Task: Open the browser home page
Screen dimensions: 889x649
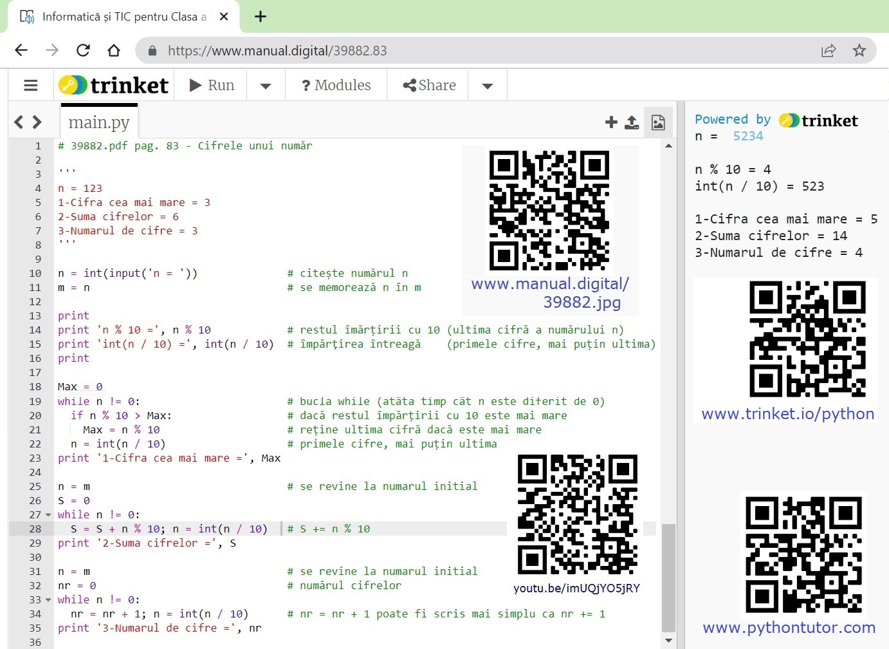Action: tap(114, 50)
